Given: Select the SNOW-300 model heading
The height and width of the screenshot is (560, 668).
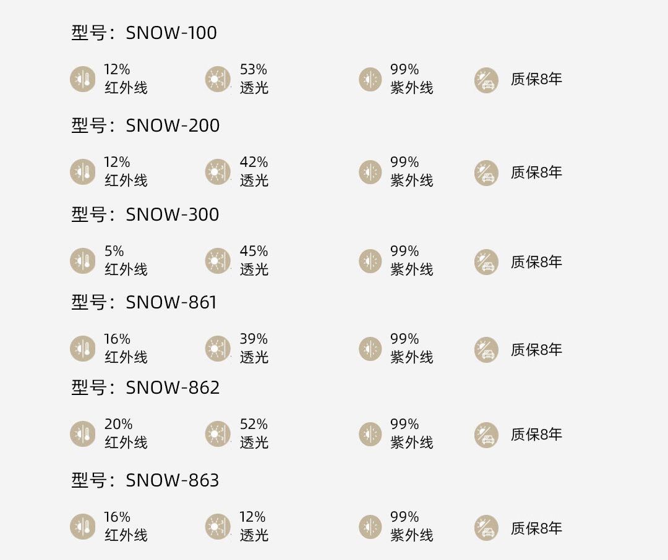Looking at the screenshot, I should point(145,214).
